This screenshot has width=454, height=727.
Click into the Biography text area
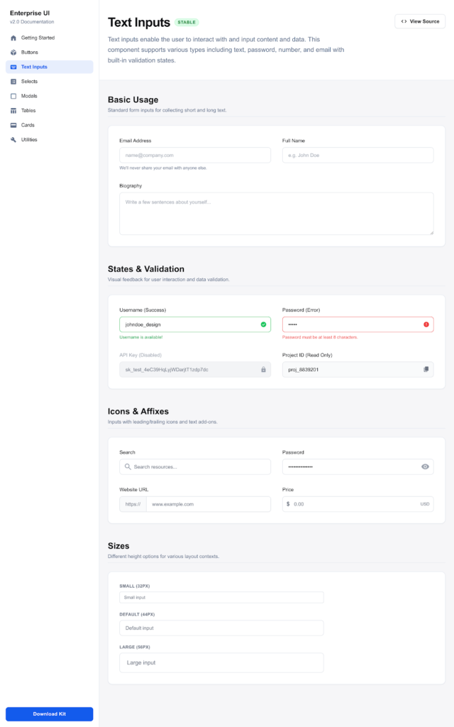point(276,213)
